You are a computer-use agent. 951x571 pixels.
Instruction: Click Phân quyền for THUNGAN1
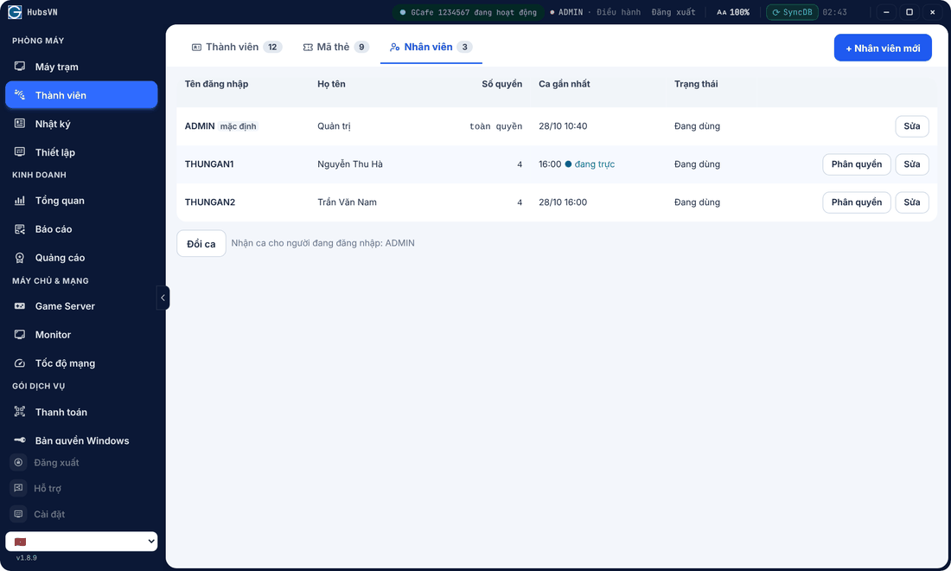(x=857, y=164)
